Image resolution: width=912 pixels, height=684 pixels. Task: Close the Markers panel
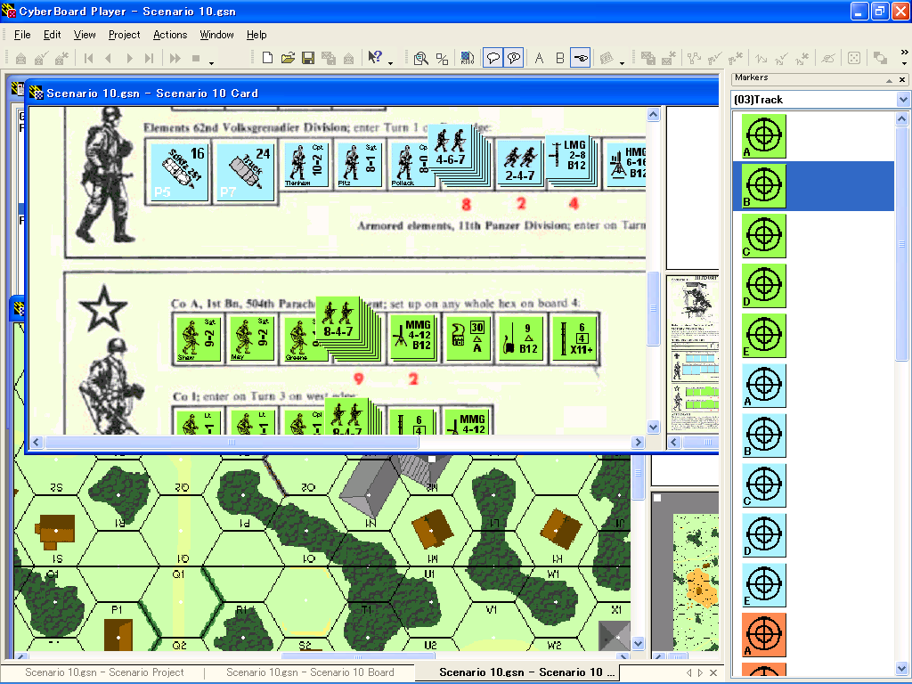coord(902,79)
